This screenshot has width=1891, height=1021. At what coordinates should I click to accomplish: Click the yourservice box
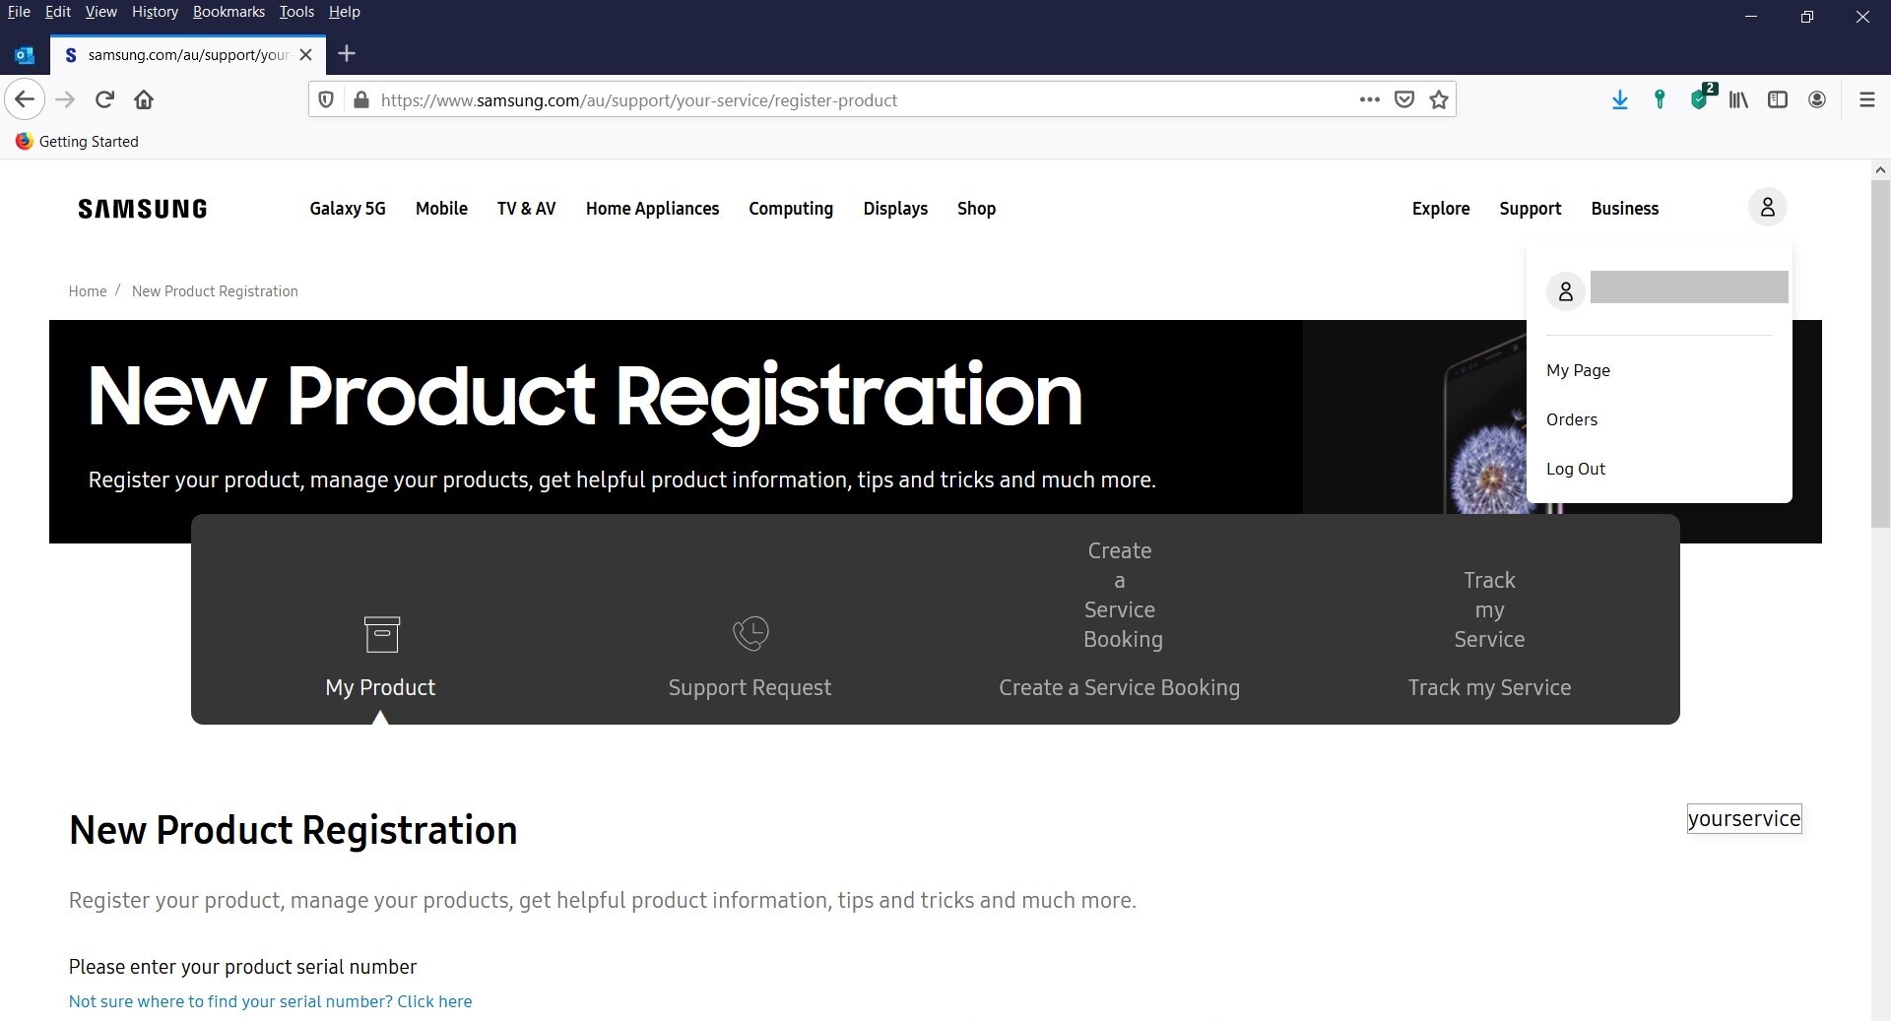pyautogui.click(x=1744, y=818)
